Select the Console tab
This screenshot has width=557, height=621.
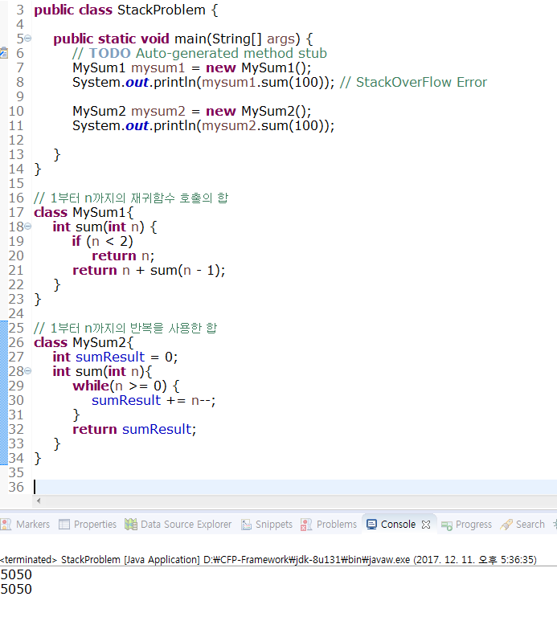coord(398,525)
